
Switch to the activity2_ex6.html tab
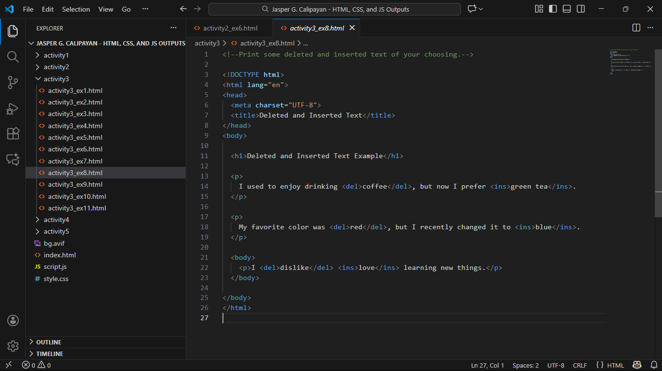[230, 28]
